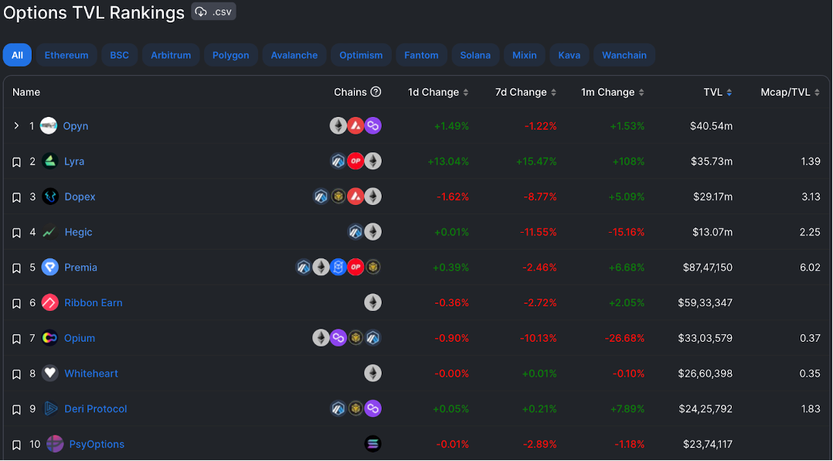Sort by TVL column
The width and height of the screenshot is (833, 461).
[x=718, y=92]
